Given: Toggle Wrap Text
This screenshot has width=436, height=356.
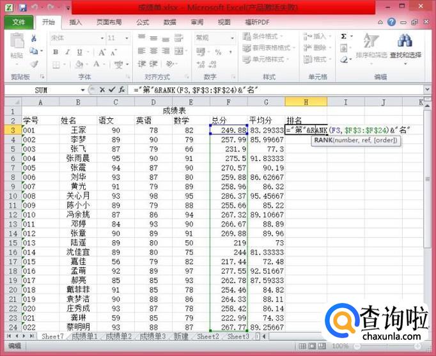Looking at the screenshot, I should tap(179, 38).
